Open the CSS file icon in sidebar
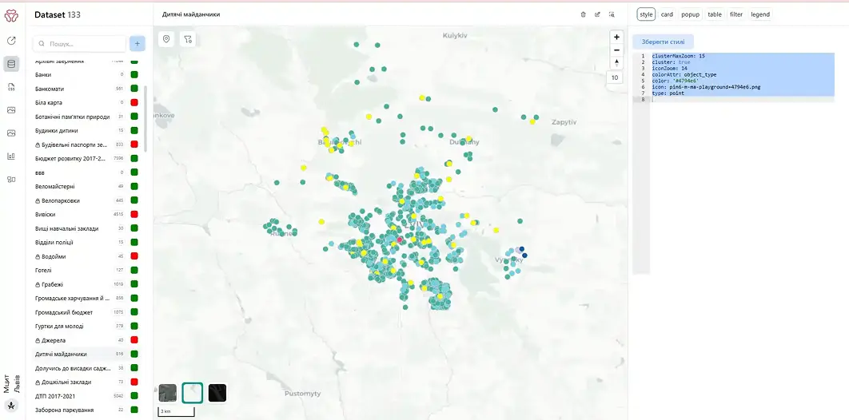The image size is (849, 420). pyautogui.click(x=11, y=87)
